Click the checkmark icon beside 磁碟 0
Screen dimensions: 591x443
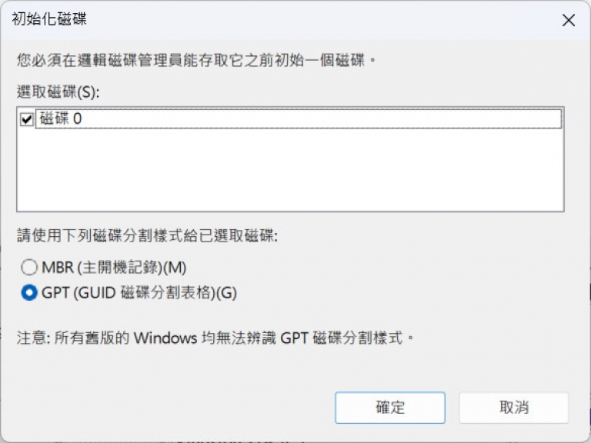[27, 119]
